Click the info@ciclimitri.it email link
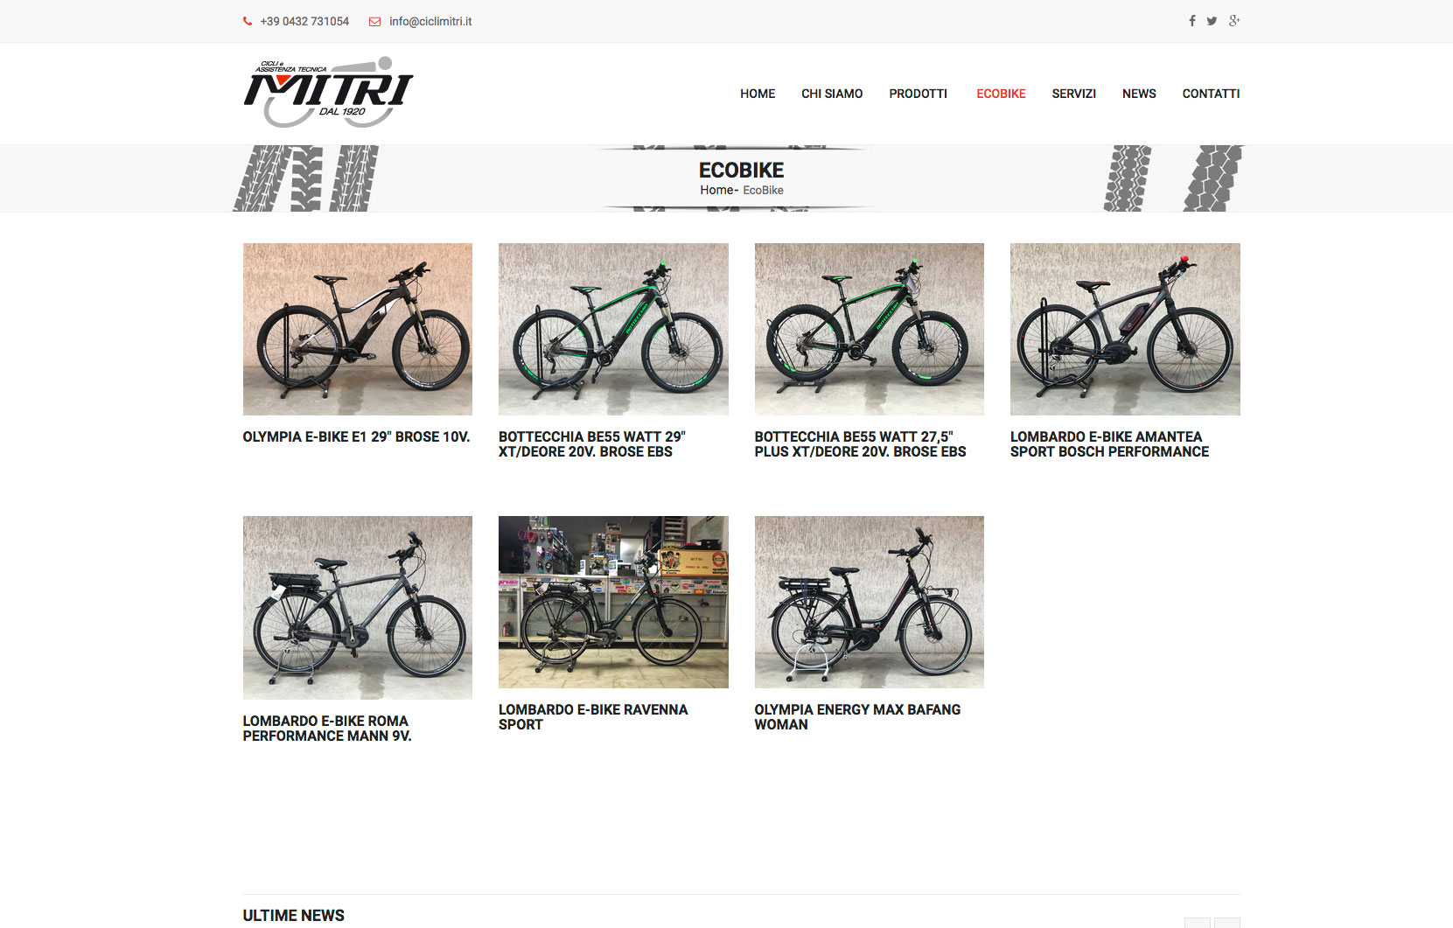Viewport: 1453px width, 928px height. point(430,22)
